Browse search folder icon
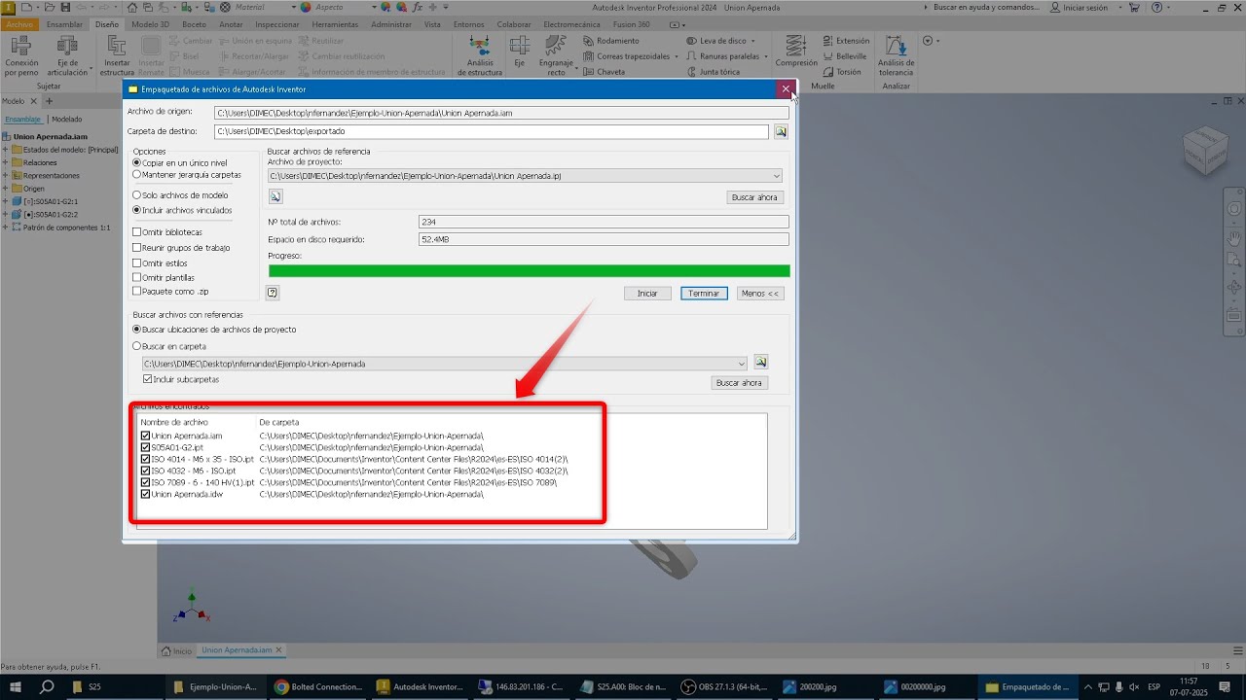The width and height of the screenshot is (1246, 700). 761,363
